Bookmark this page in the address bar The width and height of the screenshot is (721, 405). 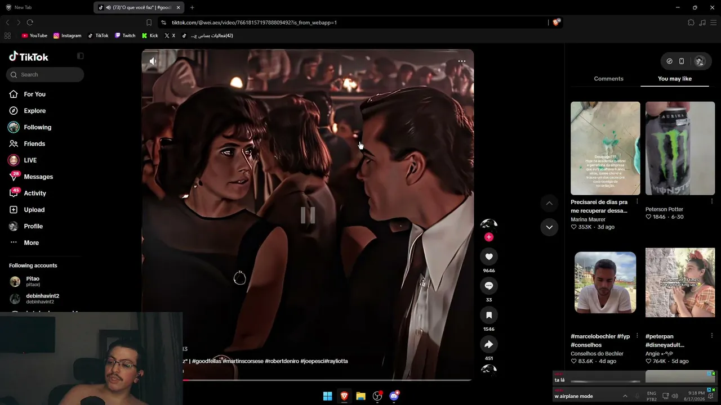point(149,22)
